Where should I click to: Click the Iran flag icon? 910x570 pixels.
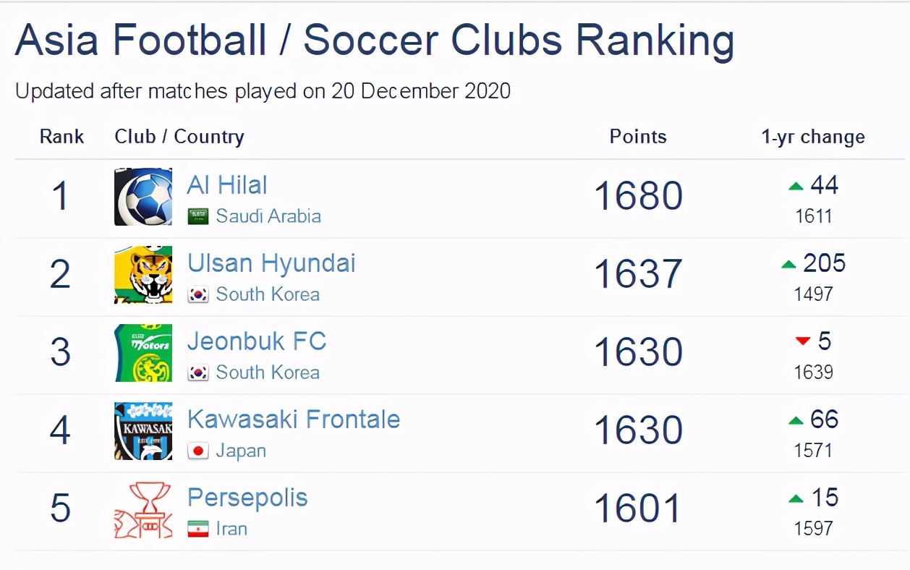click(198, 529)
